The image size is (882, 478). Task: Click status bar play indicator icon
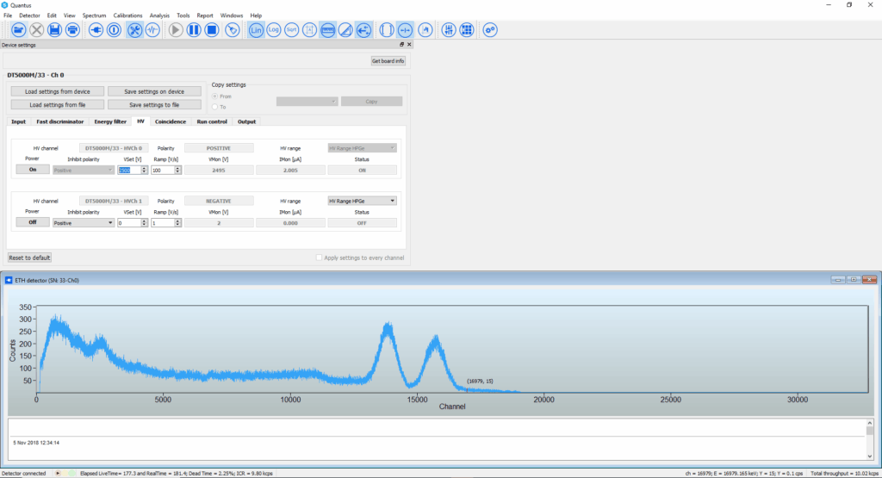coord(58,474)
